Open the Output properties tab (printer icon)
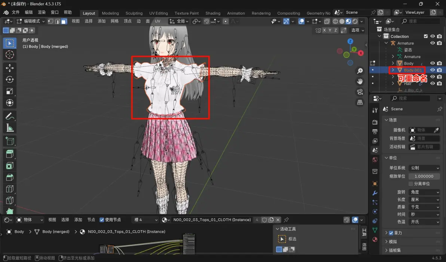Viewport: 446px width, 262px height. (x=375, y=131)
